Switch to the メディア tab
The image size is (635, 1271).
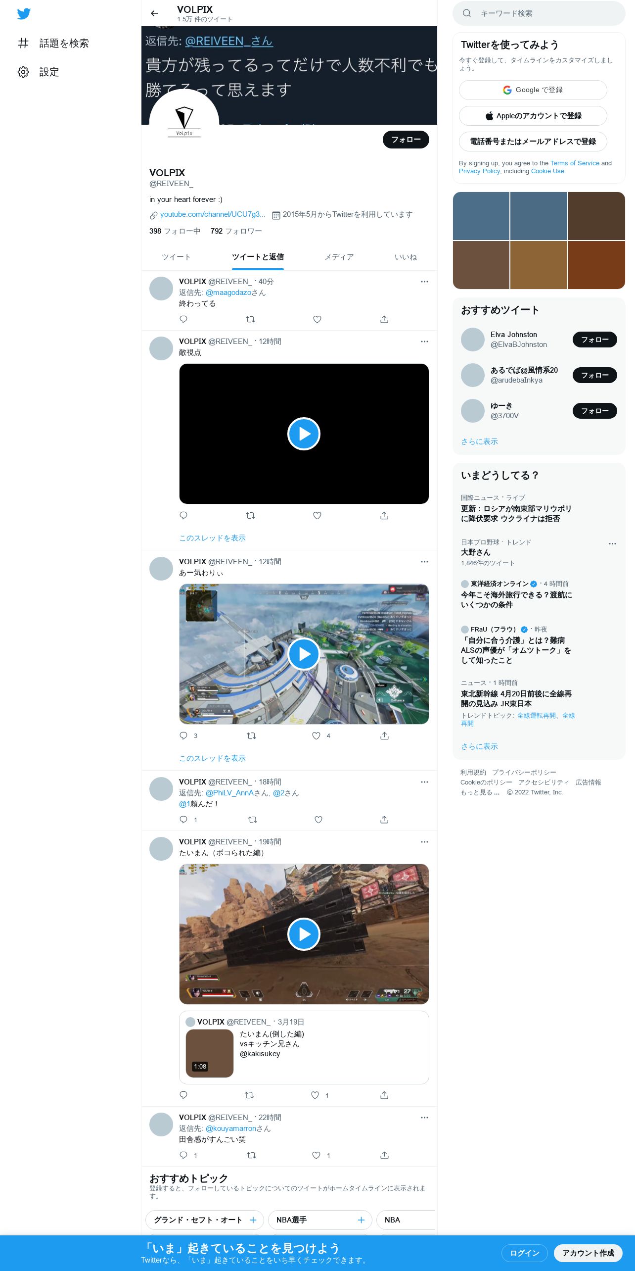[339, 257]
